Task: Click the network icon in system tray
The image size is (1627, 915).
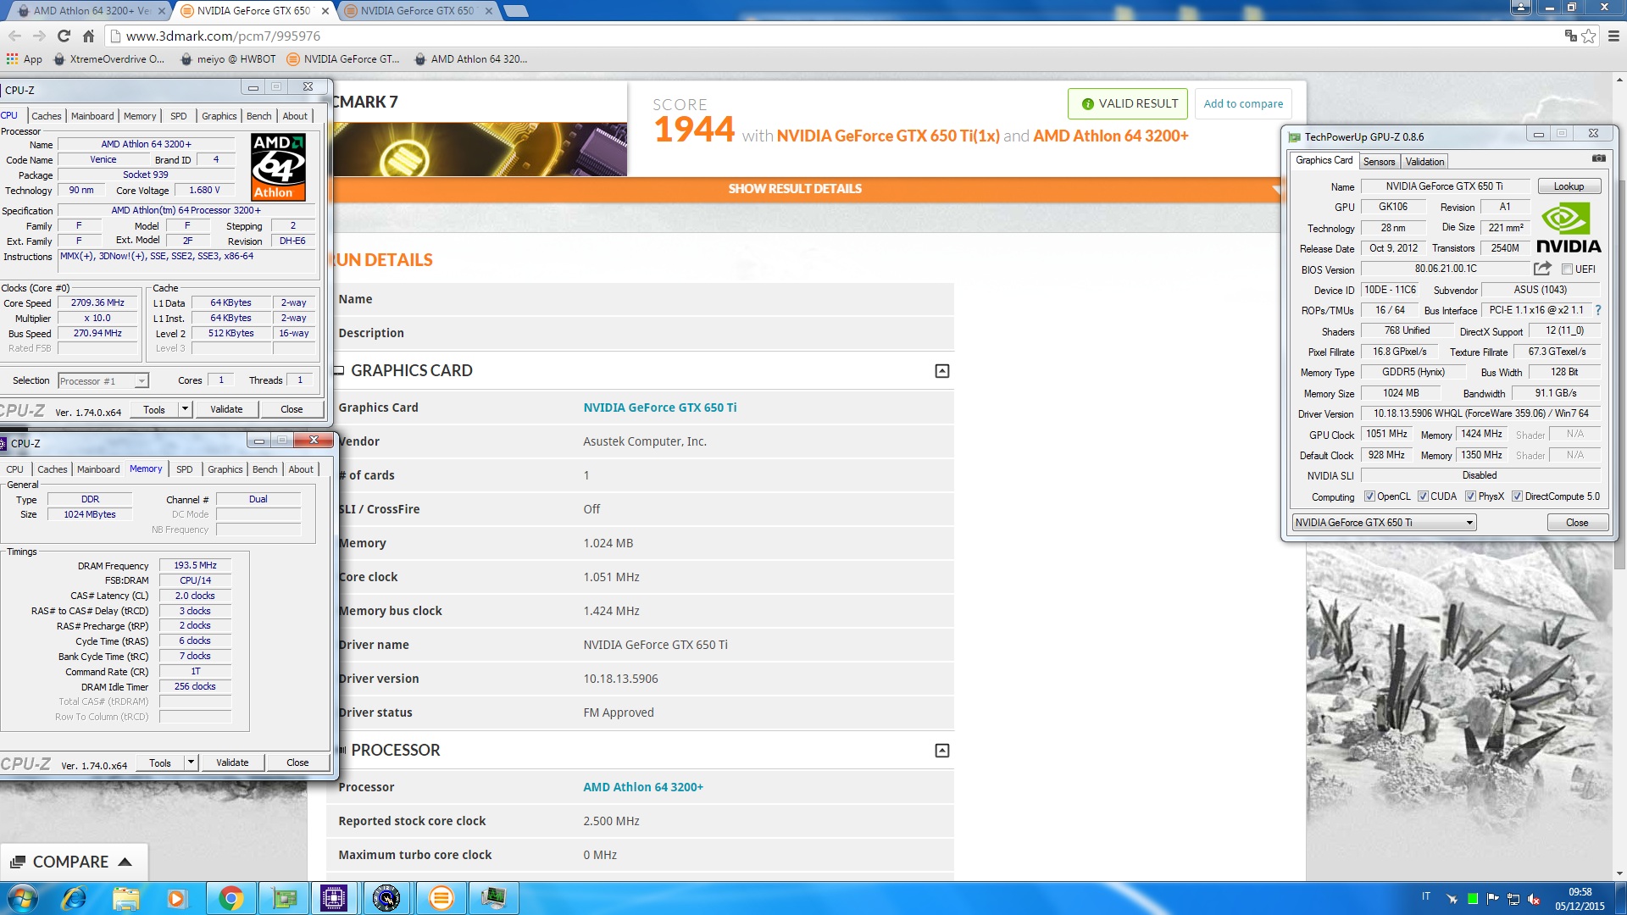Action: (x=1513, y=899)
